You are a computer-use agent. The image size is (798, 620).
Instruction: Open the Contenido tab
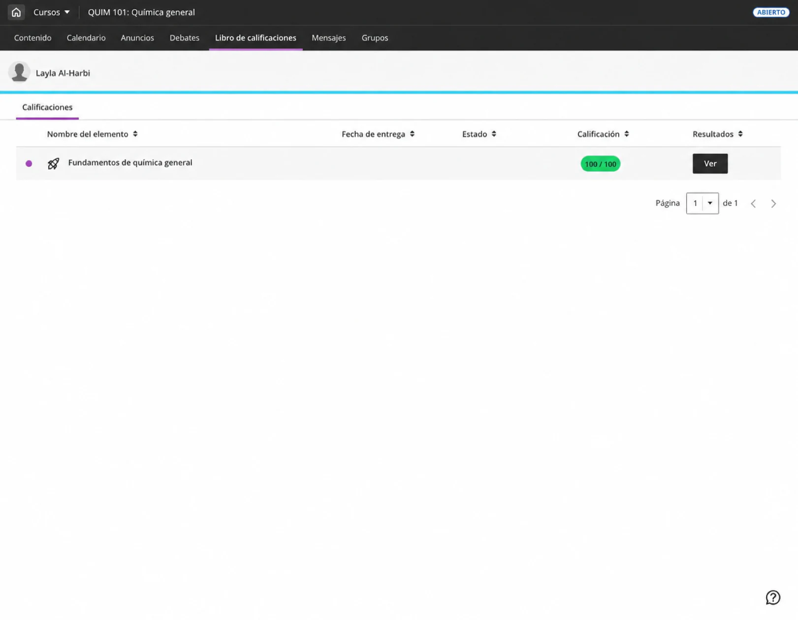(x=32, y=38)
